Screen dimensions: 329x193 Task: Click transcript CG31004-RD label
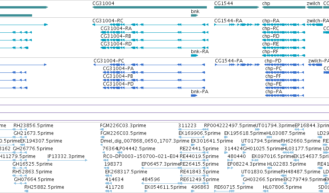116,44
